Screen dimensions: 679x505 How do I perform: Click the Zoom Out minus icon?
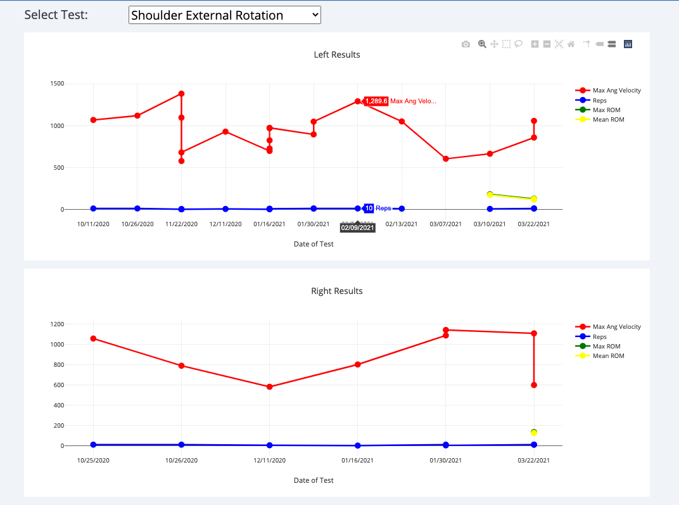(x=547, y=44)
